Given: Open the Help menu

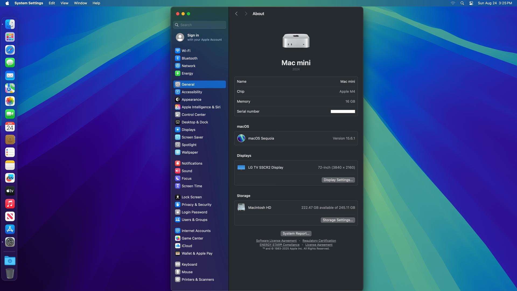Looking at the screenshot, I should tap(96, 3).
